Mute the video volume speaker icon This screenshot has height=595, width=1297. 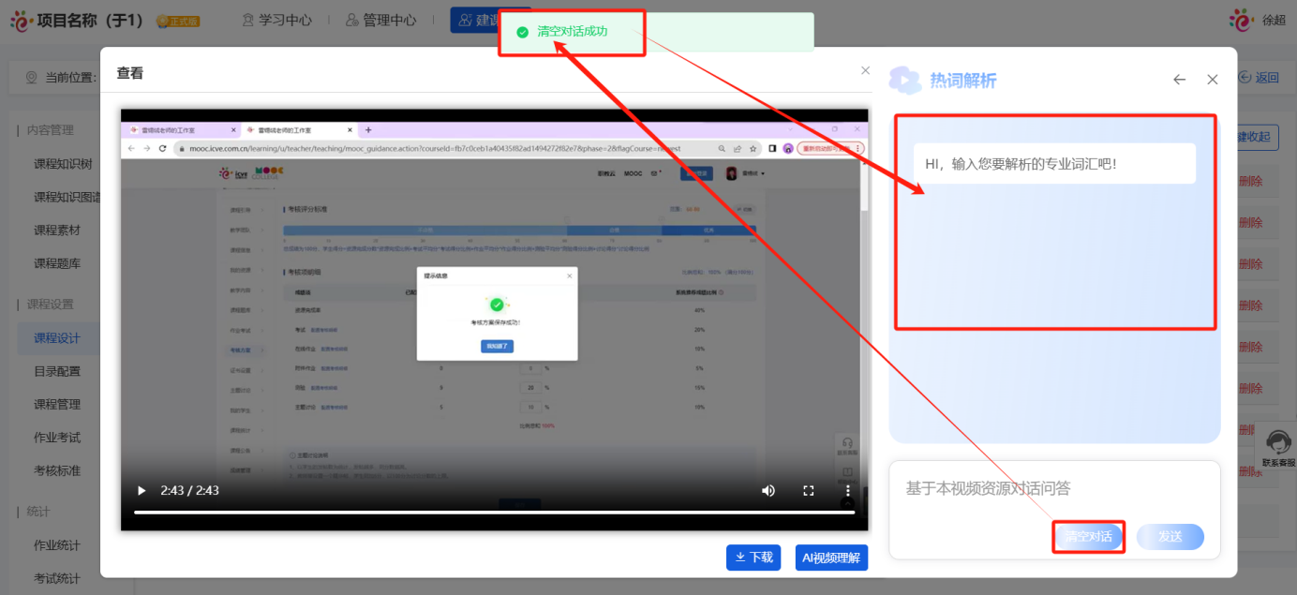pyautogui.click(x=768, y=490)
